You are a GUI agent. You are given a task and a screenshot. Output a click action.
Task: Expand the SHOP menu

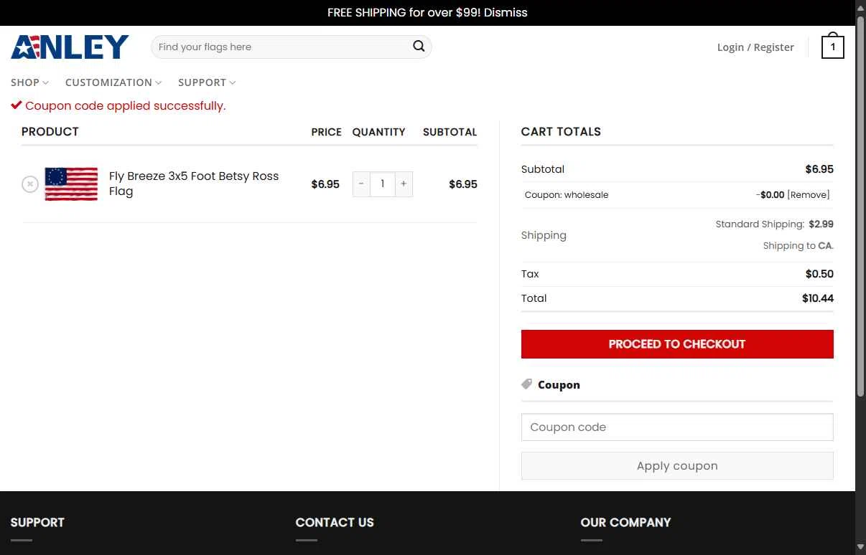pyautogui.click(x=29, y=82)
